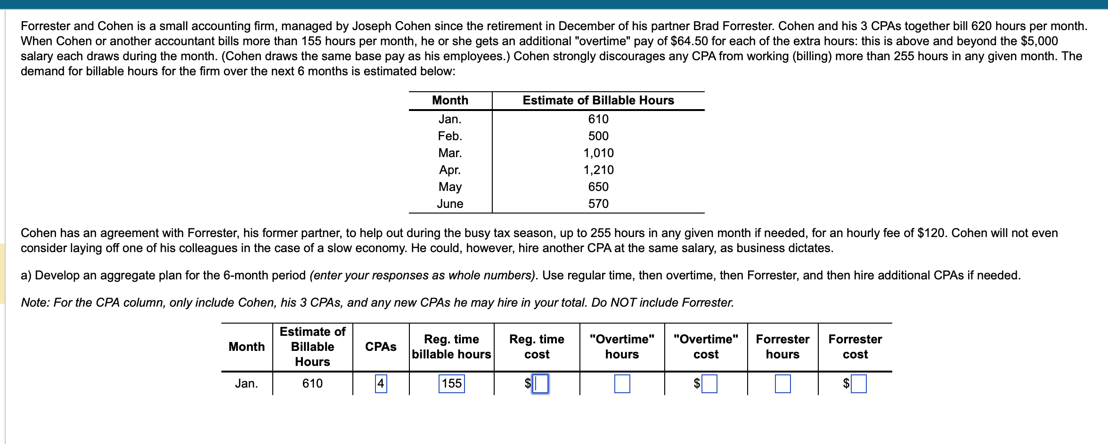Click the highlighted Reg. time cost input field
This screenshot has height=444, width=1108.
540,384
